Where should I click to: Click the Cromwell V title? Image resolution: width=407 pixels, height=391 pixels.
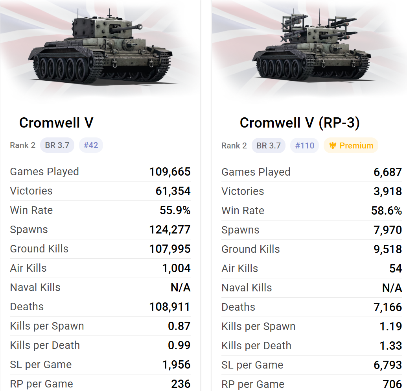click(x=56, y=123)
